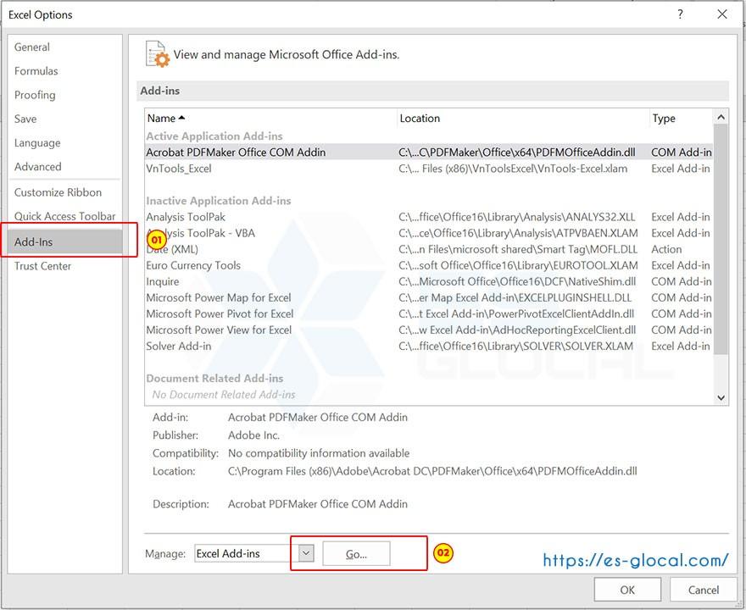
Task: Open Advanced options
Action: pyautogui.click(x=37, y=167)
